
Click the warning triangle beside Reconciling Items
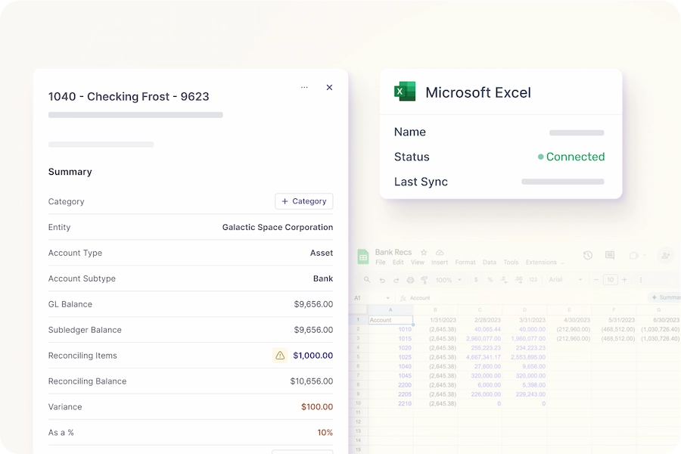coord(280,356)
